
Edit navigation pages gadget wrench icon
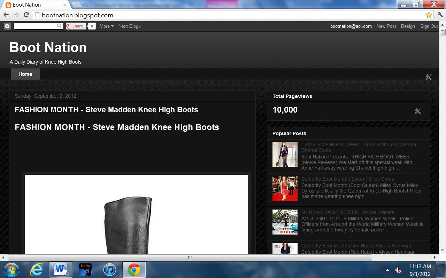click(x=429, y=77)
